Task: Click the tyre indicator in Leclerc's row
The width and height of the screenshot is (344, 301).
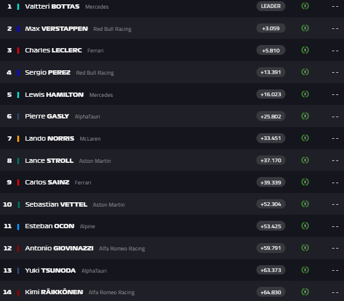Action: [305, 50]
